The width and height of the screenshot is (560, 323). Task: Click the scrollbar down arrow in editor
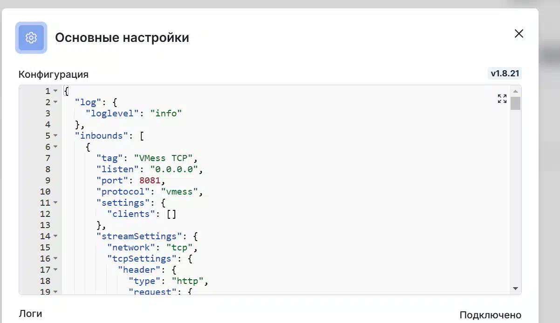[x=515, y=289]
